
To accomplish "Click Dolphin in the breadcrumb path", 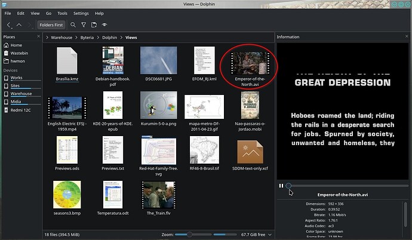I will [x=110, y=38].
